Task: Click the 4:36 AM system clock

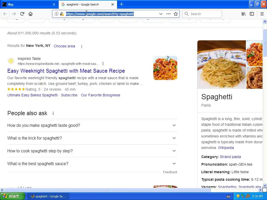Action: tap(257, 196)
